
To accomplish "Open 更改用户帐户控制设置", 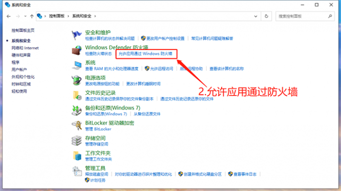I will click(165, 38).
